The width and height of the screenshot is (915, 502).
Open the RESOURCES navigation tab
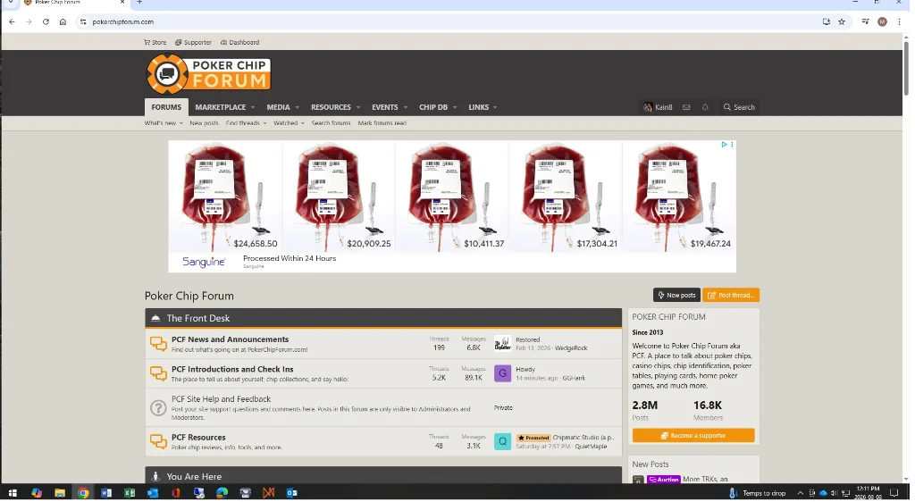[x=331, y=107]
